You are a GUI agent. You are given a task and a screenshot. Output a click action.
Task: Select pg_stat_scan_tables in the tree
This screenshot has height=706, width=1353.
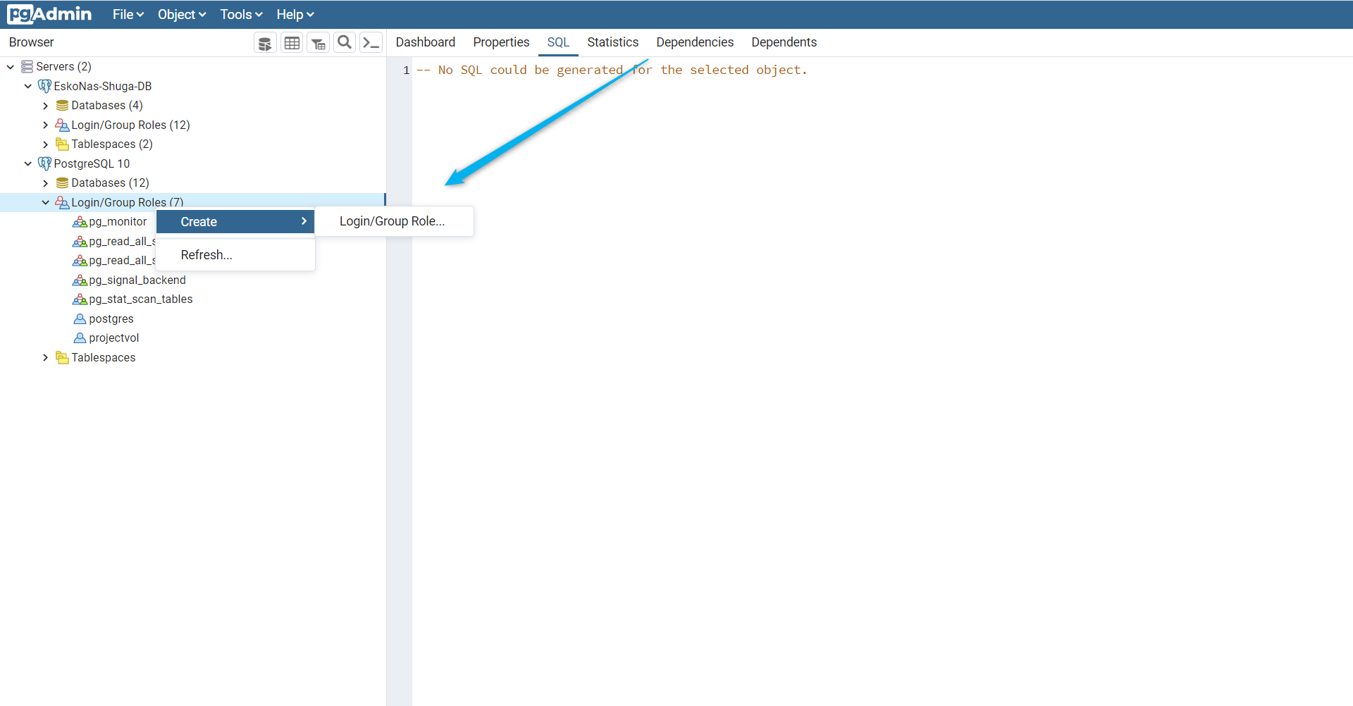pyautogui.click(x=141, y=299)
